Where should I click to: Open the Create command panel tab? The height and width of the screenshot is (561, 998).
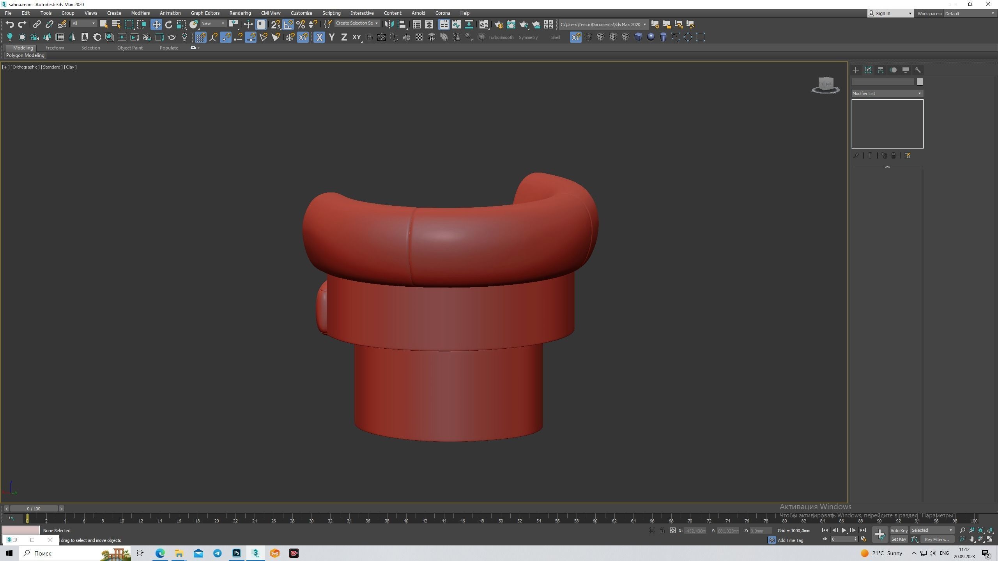[856, 70]
